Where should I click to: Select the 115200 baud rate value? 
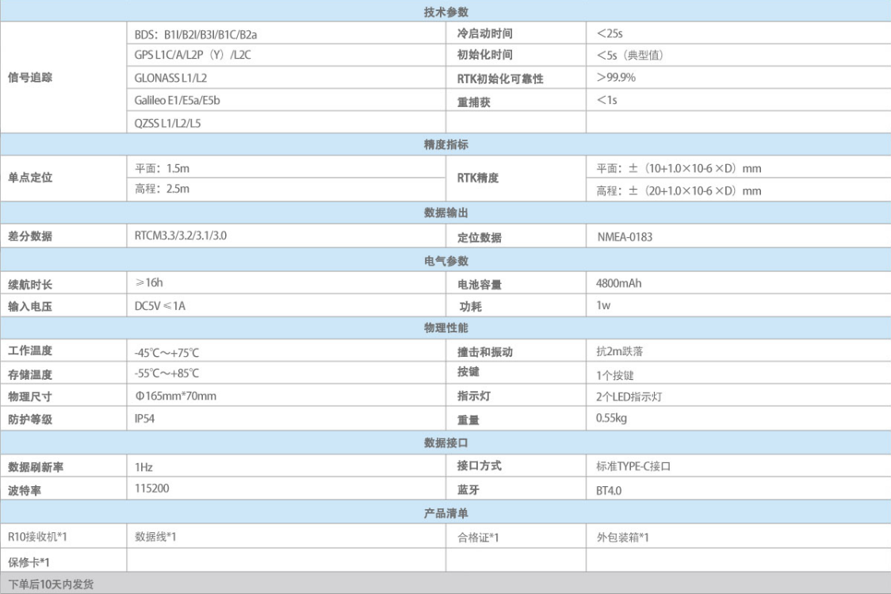tap(151, 489)
